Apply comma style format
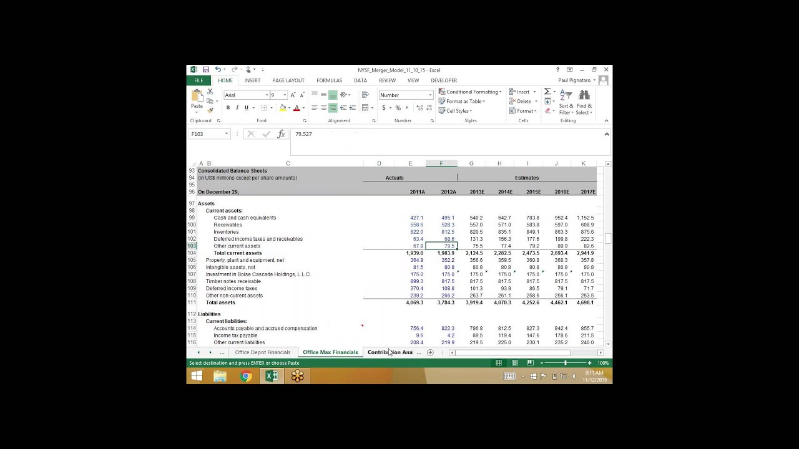Screen dimensions: 799x449 [x=407, y=108]
